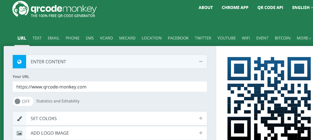
Task: Expand the Set Colors section
Action: tap(201, 118)
